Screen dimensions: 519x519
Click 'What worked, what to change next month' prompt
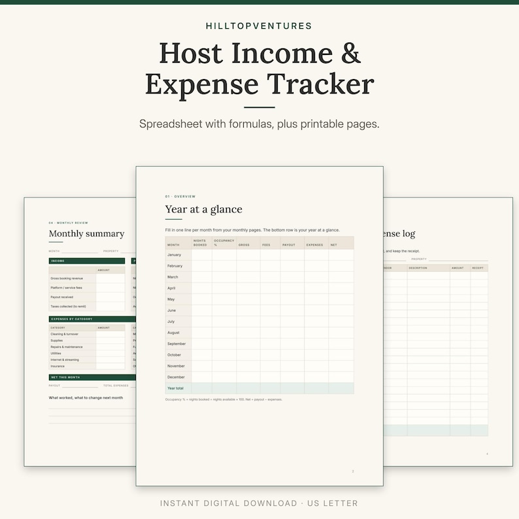click(x=86, y=397)
